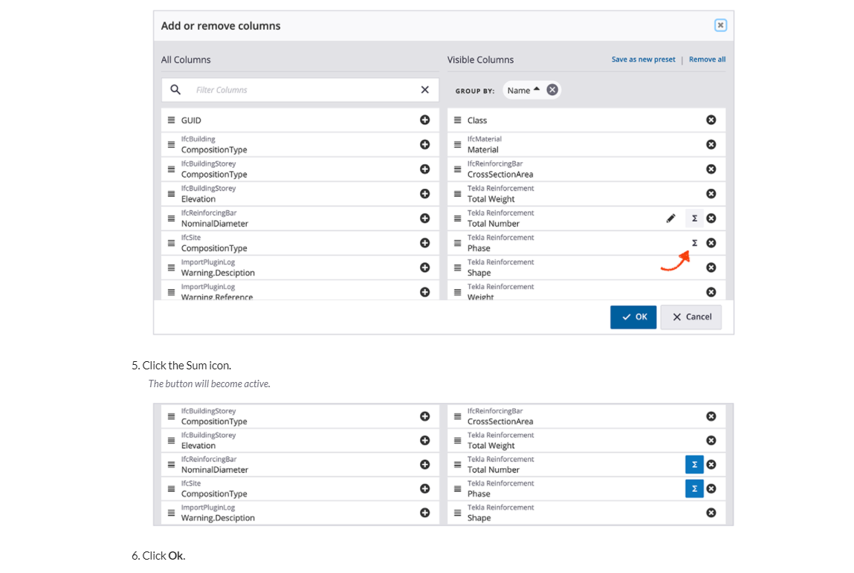Screen dimensions: 854x573
Task: Type in the Filter Columns search field
Action: (282, 89)
